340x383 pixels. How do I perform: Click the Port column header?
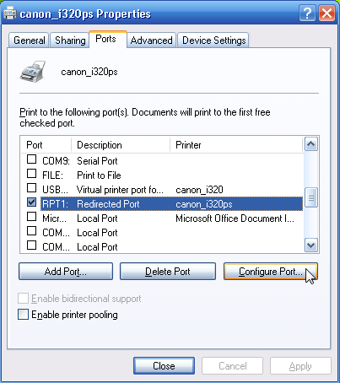[46, 145]
